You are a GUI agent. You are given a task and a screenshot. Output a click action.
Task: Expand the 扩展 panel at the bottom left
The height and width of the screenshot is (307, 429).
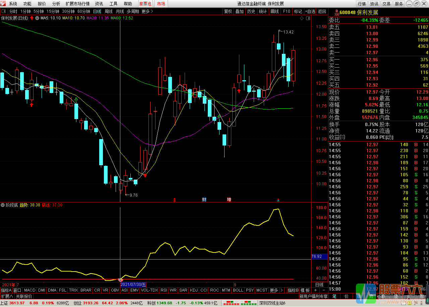(7, 296)
